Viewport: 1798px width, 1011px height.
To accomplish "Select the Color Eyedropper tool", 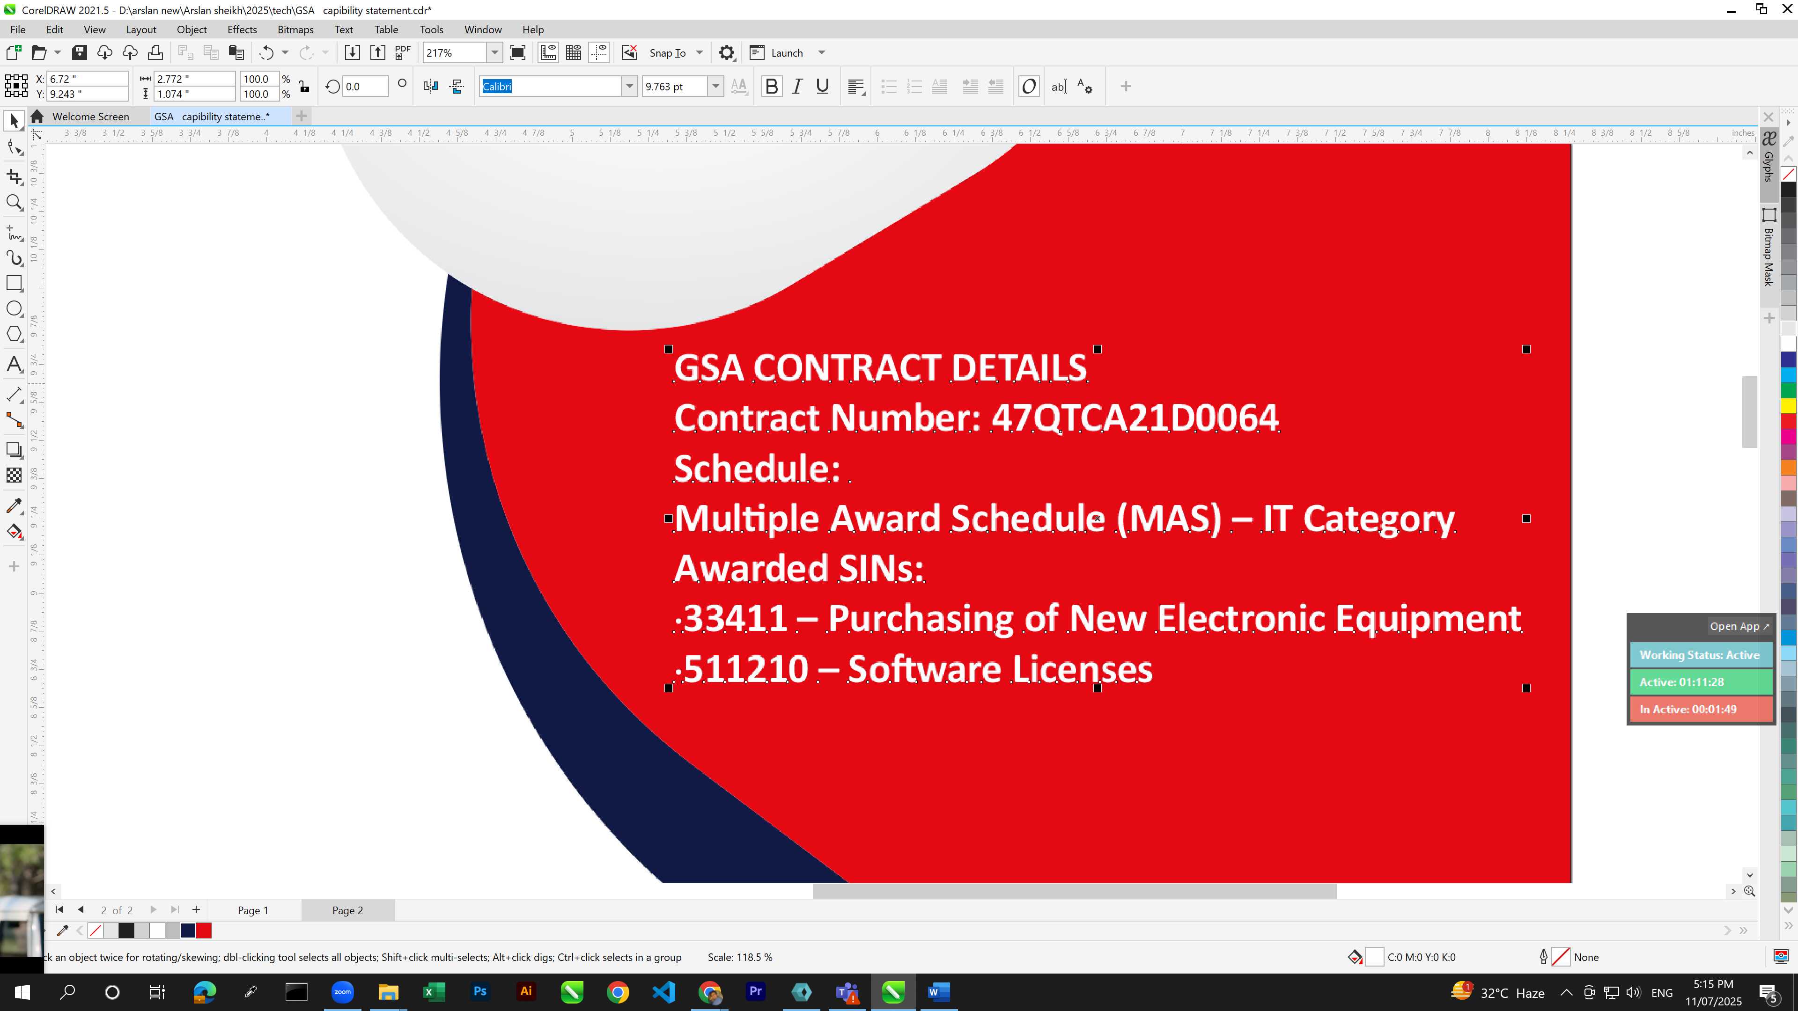I will (x=14, y=506).
